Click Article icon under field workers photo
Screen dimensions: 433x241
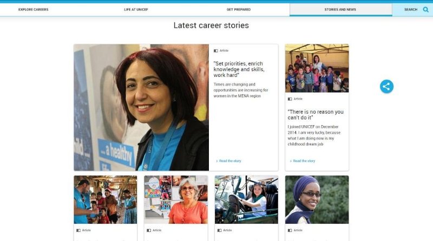click(78, 230)
